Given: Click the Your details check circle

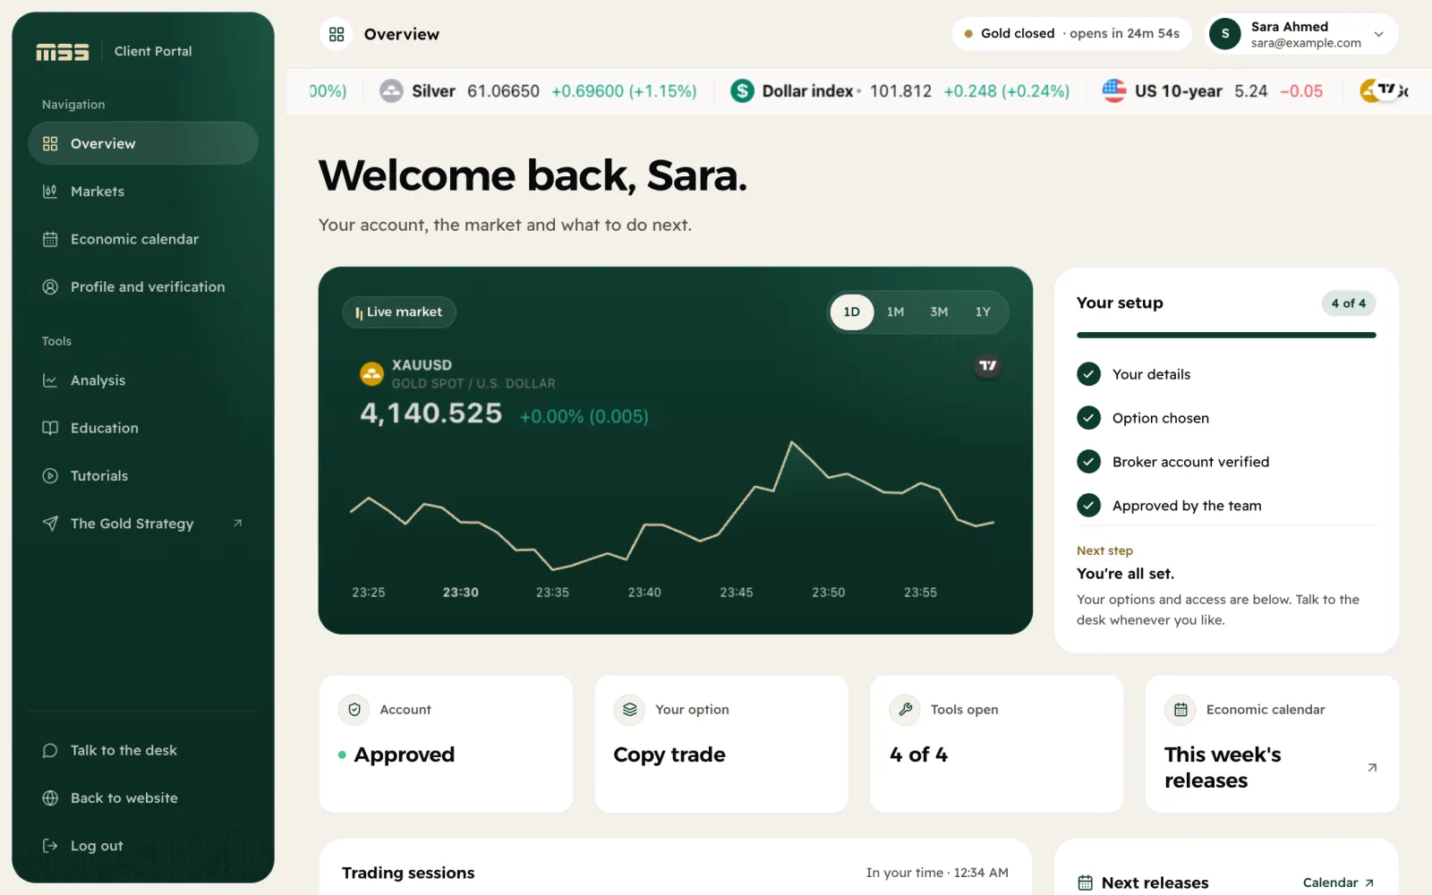Looking at the screenshot, I should (1088, 374).
